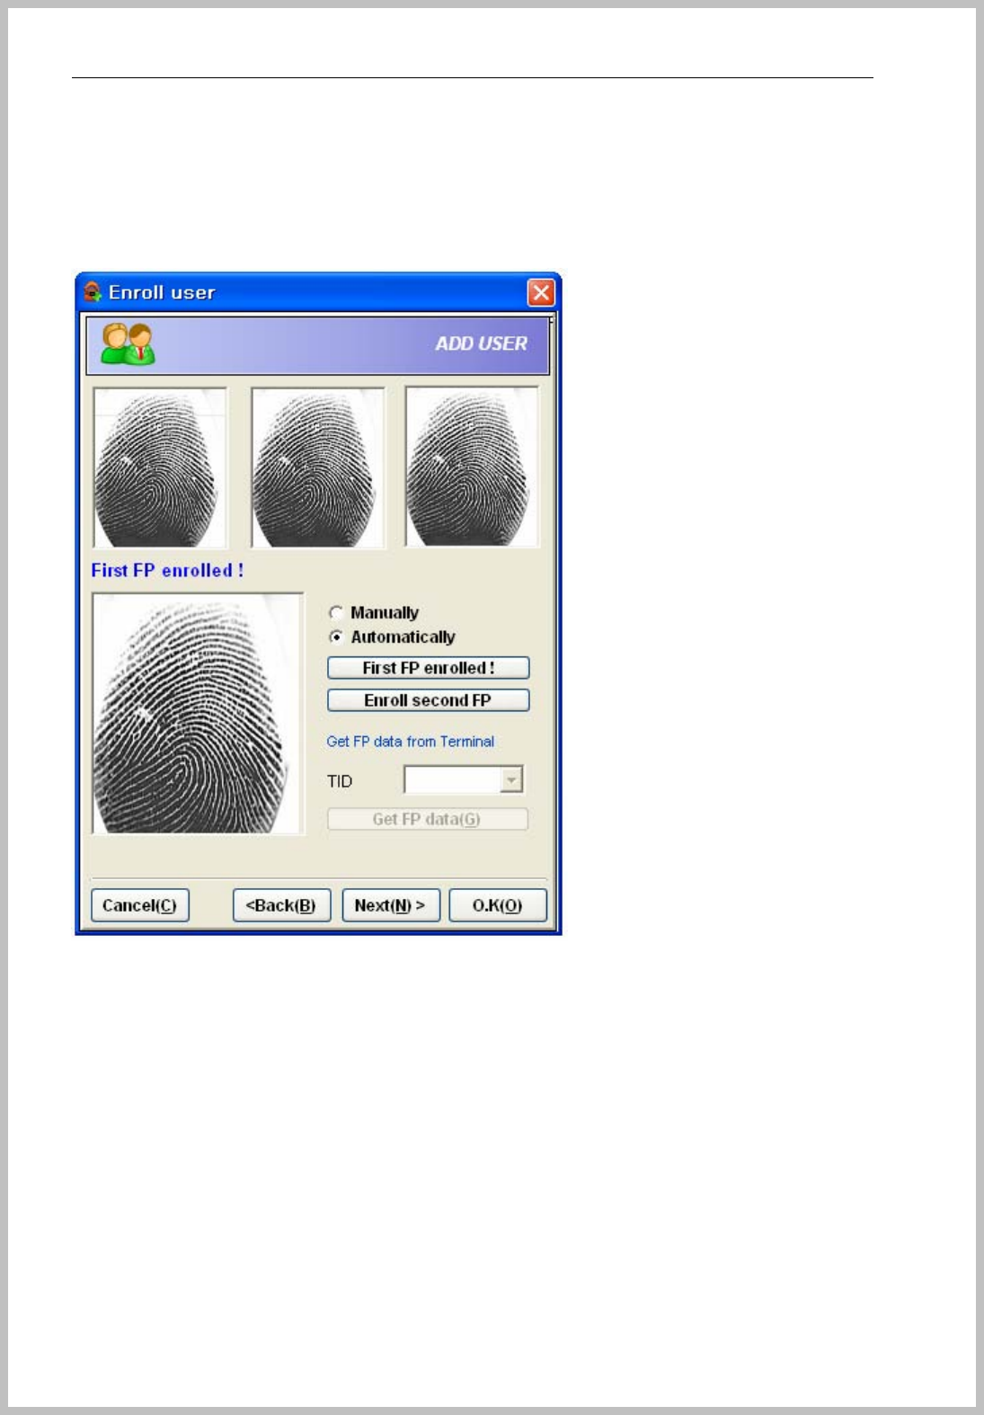Confirm with the O.K(O) button
This screenshot has width=984, height=1415.
[498, 905]
